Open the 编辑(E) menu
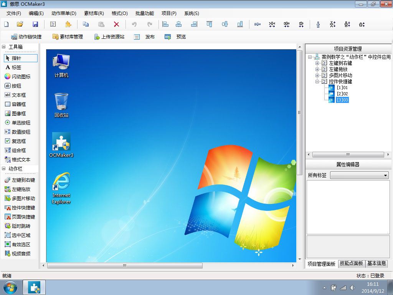Image resolution: width=393 pixels, height=295 pixels. (x=36, y=13)
